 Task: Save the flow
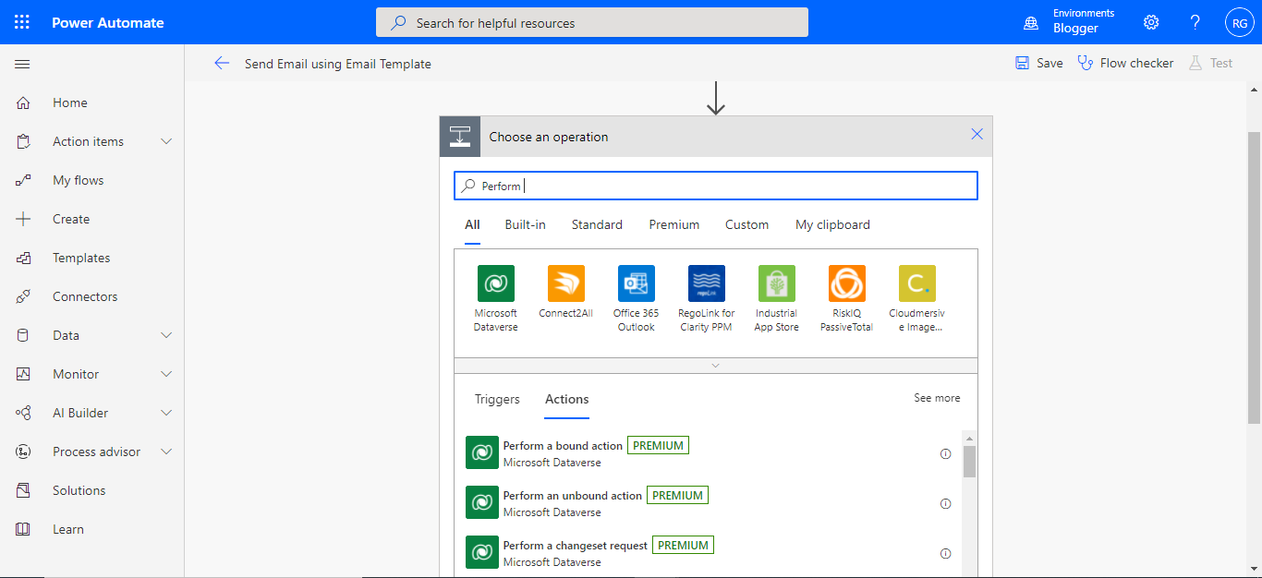coord(1039,63)
